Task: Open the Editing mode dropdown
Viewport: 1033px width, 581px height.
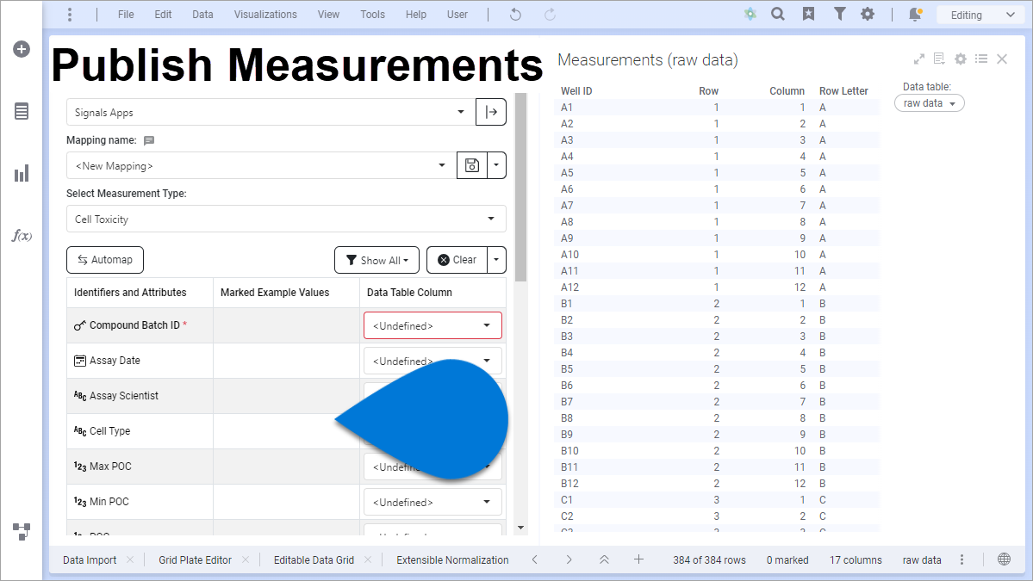Action: click(x=982, y=15)
